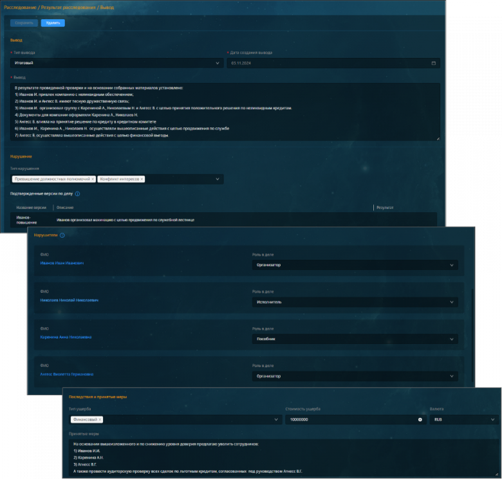
Task: Change role for Иванов Иван Иванович
Action: coord(452,264)
